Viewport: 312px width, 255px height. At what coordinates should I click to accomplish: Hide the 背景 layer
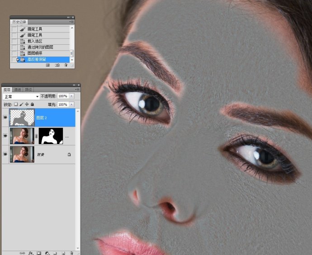point(5,154)
